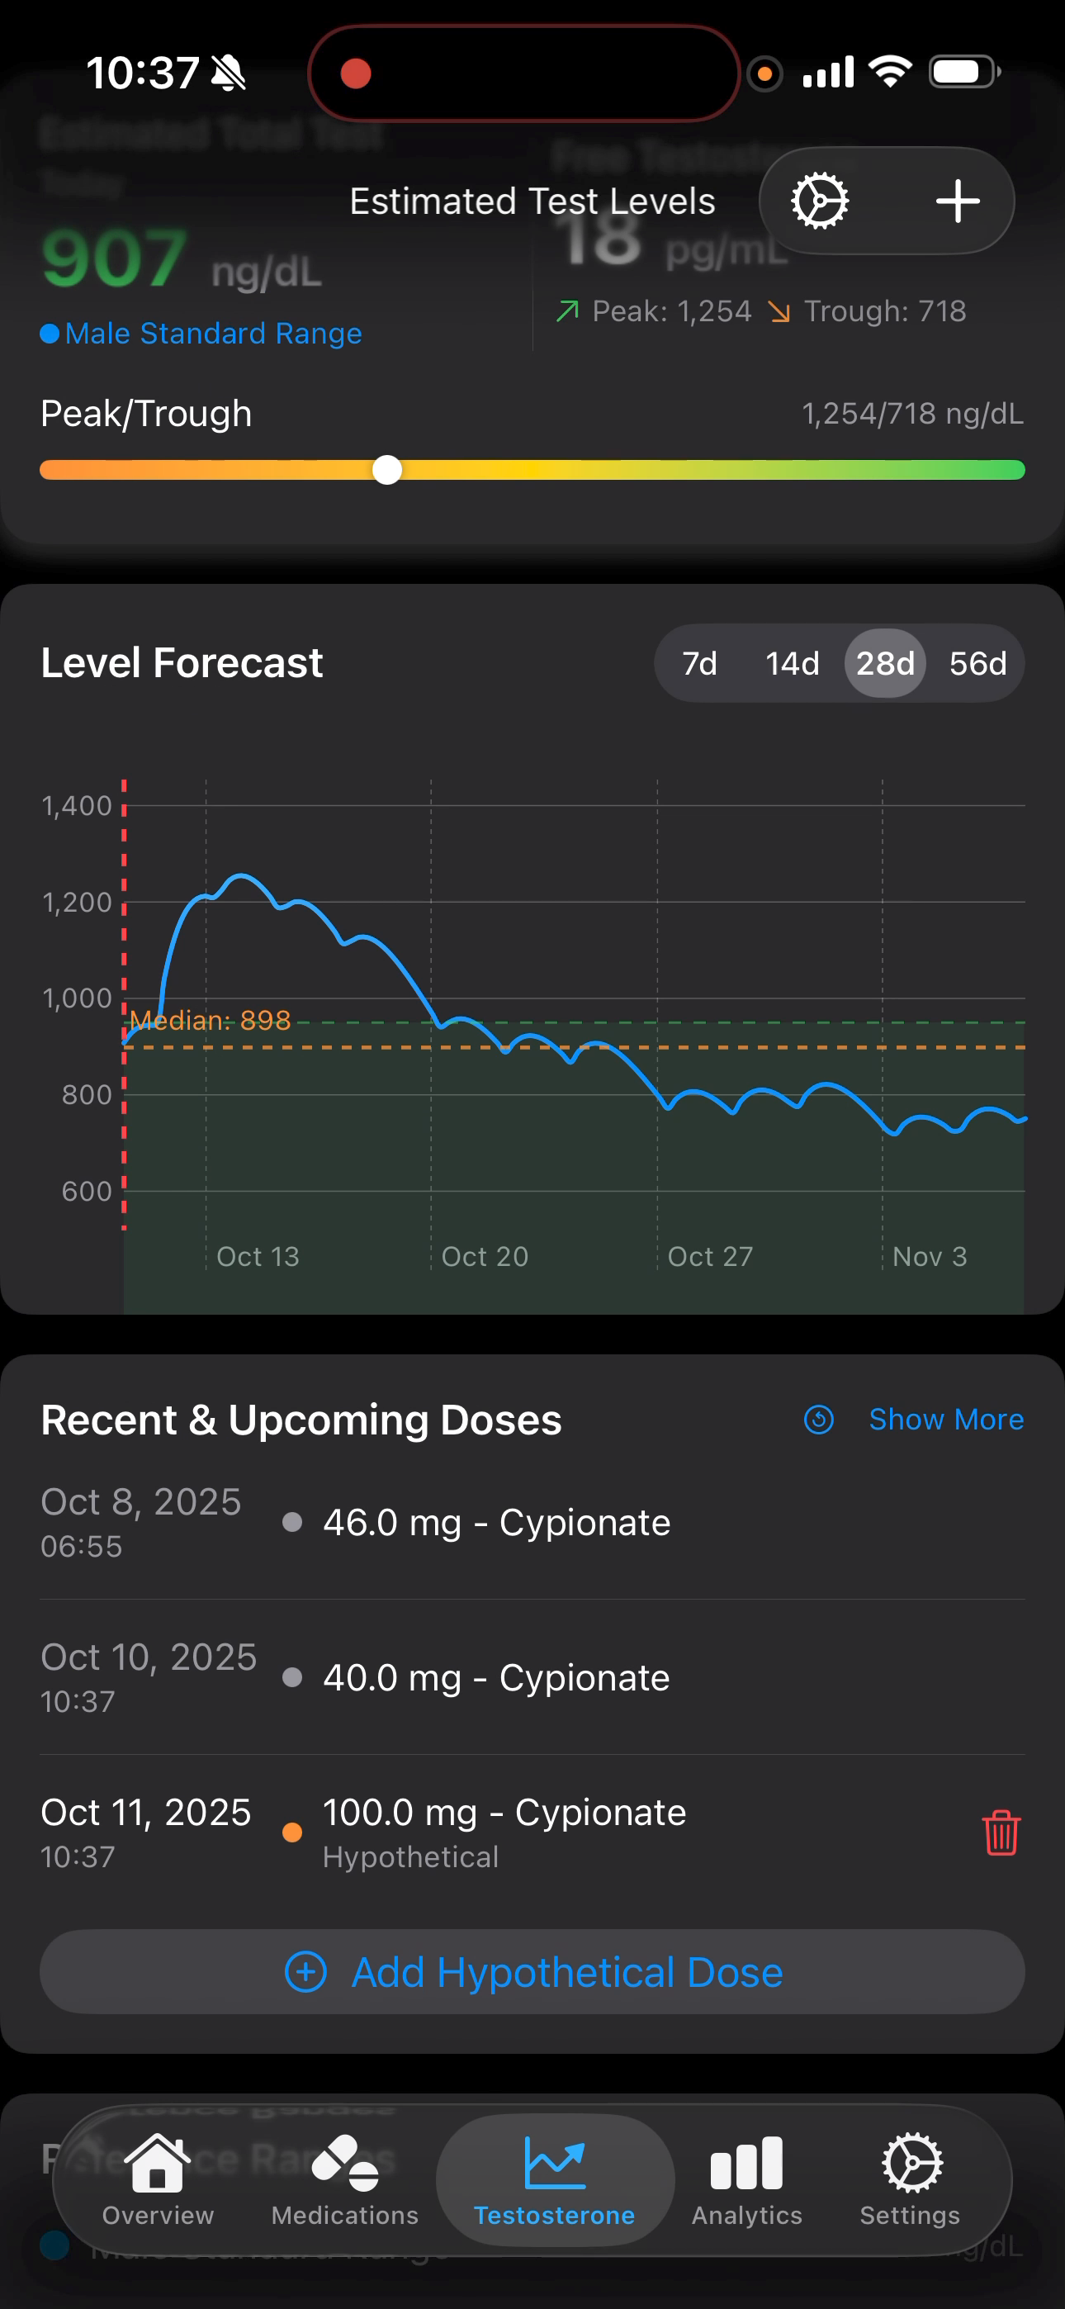This screenshot has height=2309, width=1065.
Task: Expand doses list with Show More
Action: pos(946,1419)
